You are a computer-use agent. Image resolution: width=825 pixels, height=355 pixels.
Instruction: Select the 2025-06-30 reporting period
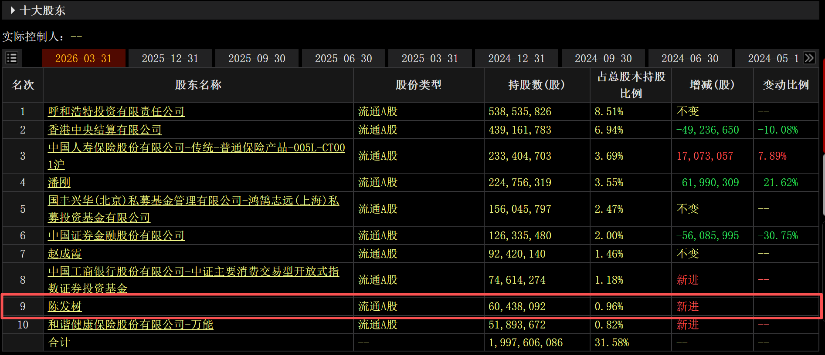[x=343, y=58]
